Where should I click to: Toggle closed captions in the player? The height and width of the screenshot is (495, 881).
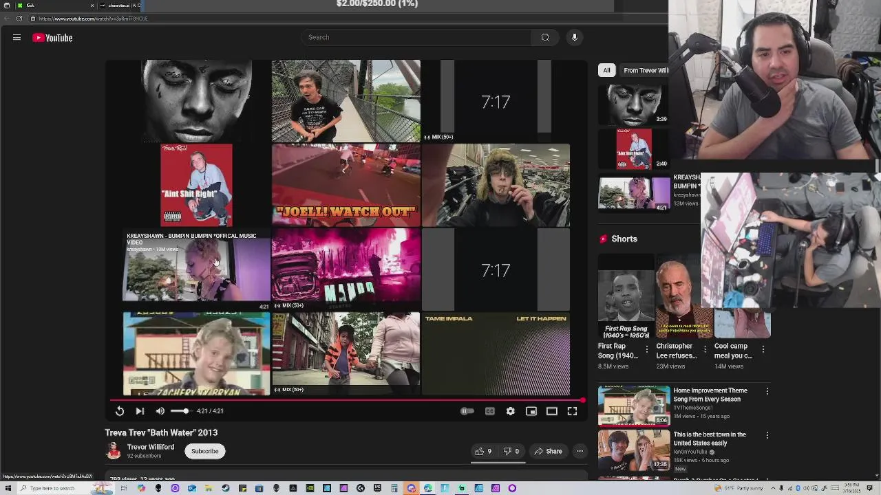pos(490,411)
